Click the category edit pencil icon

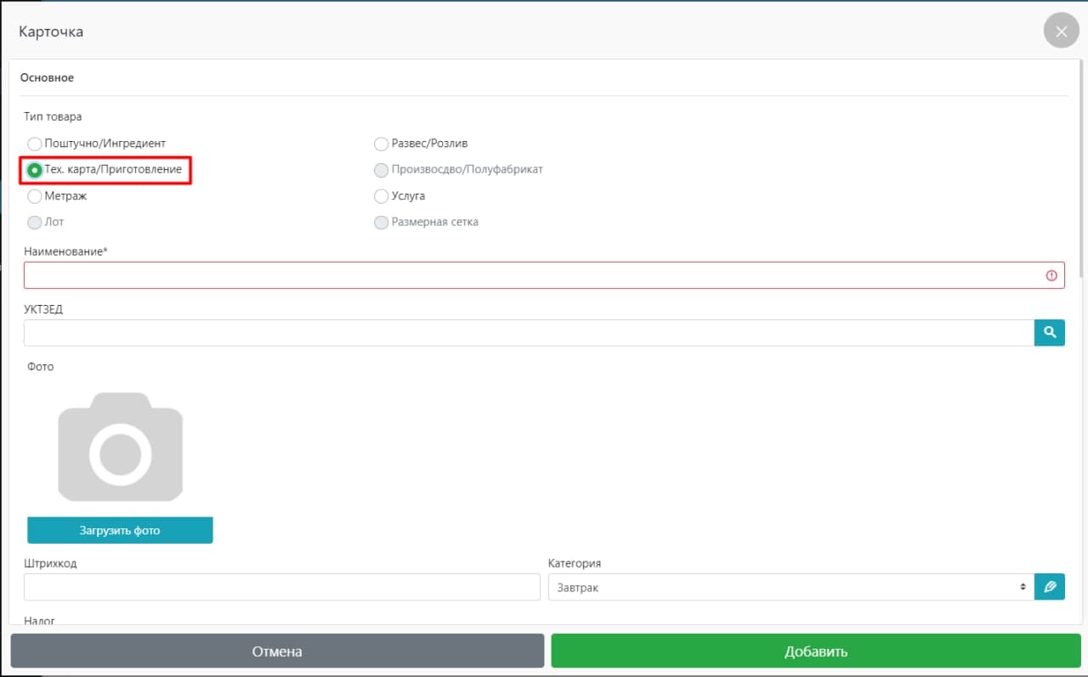pyautogui.click(x=1049, y=587)
